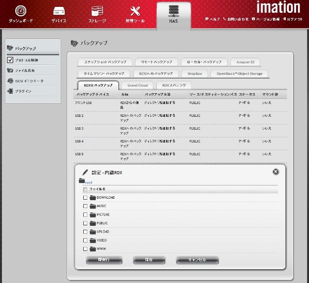The height and width of the screenshot is (283, 309).
Task: Toggle the select-all ファイル名 checkbox
Action: coord(85,189)
